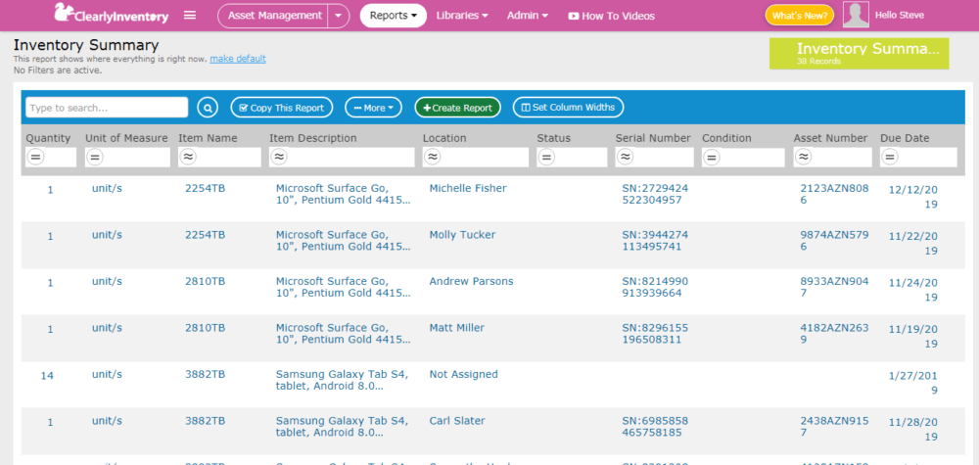Click the ClearlyInventory squirrel logo
Image resolution: width=979 pixels, height=465 pixels.
[x=112, y=15]
